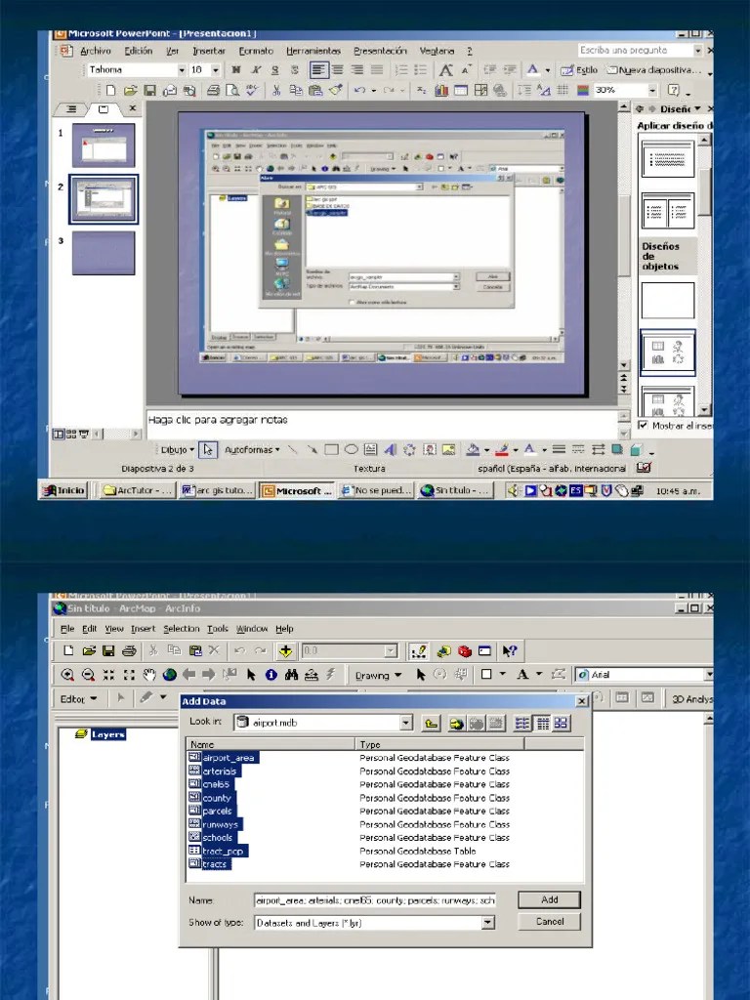Click the Rectangle shape in Dibujo toolbar
This screenshot has width=750, height=1000.
coord(331,449)
